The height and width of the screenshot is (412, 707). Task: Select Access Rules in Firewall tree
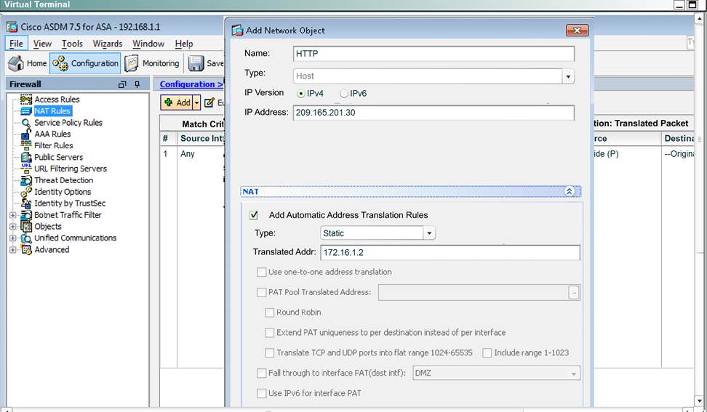(x=57, y=100)
